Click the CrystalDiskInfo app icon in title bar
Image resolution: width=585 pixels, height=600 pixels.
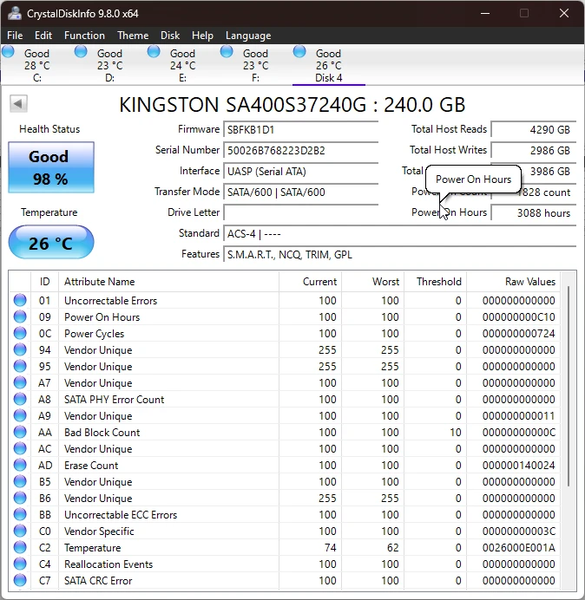coord(15,13)
